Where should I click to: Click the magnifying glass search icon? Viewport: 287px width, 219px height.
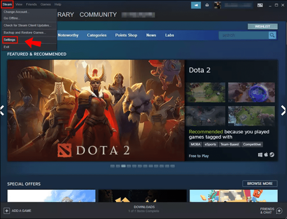pyautogui.click(x=272, y=35)
